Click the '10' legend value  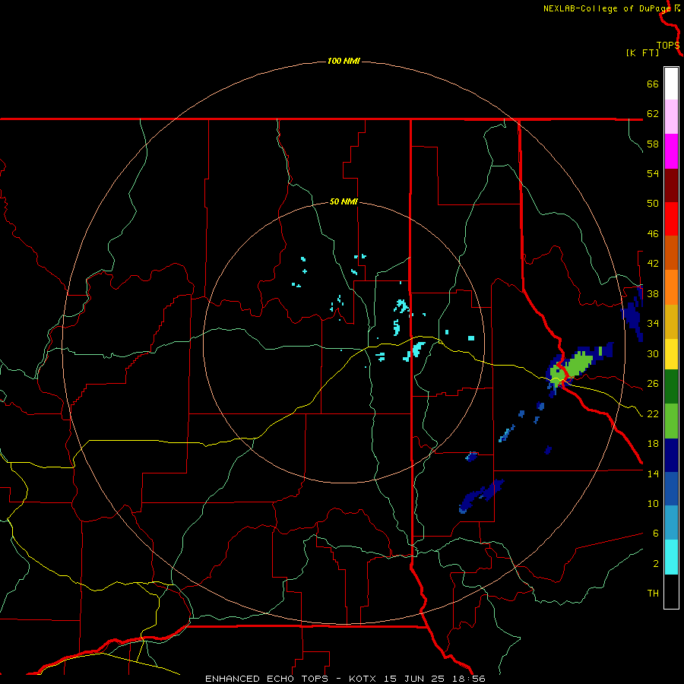tap(653, 503)
